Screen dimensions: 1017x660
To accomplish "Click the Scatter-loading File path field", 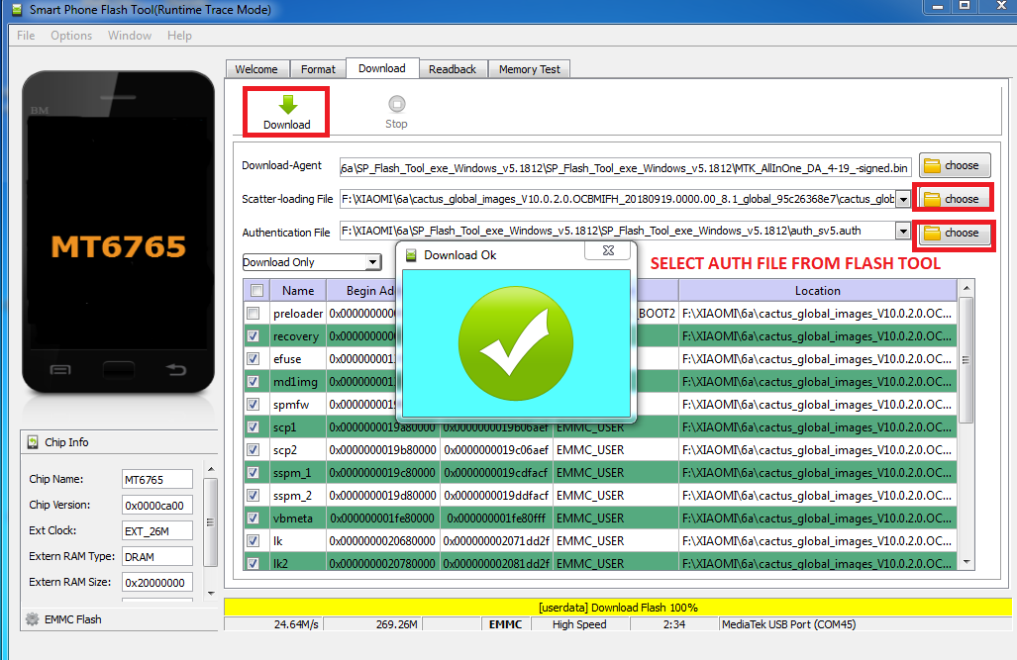I will click(618, 199).
